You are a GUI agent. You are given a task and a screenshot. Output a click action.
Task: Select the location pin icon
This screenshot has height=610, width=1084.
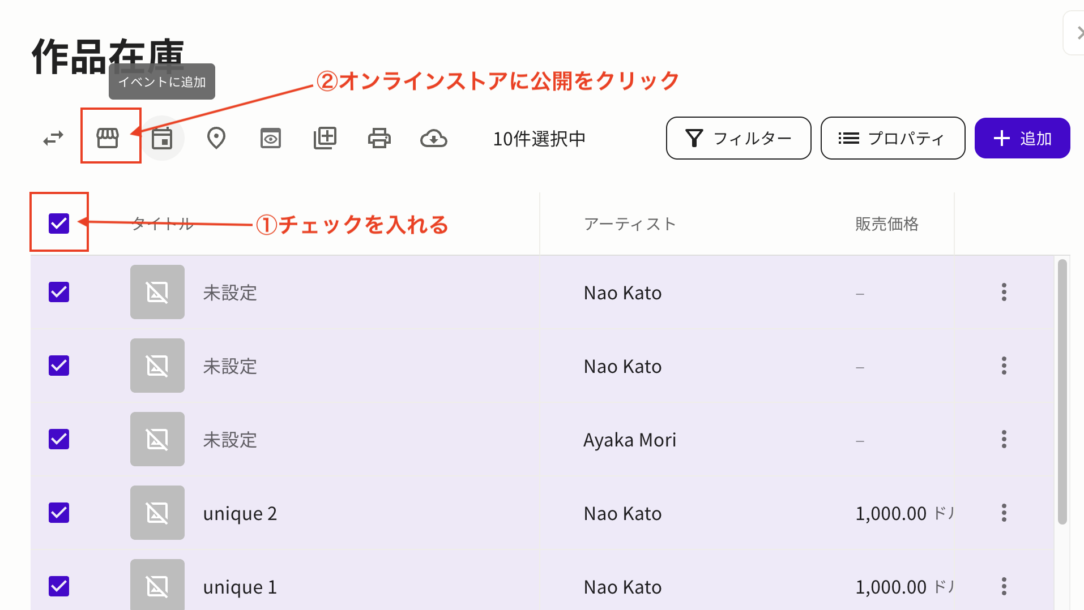pos(216,137)
